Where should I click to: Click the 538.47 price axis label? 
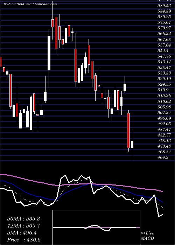click(164, 68)
